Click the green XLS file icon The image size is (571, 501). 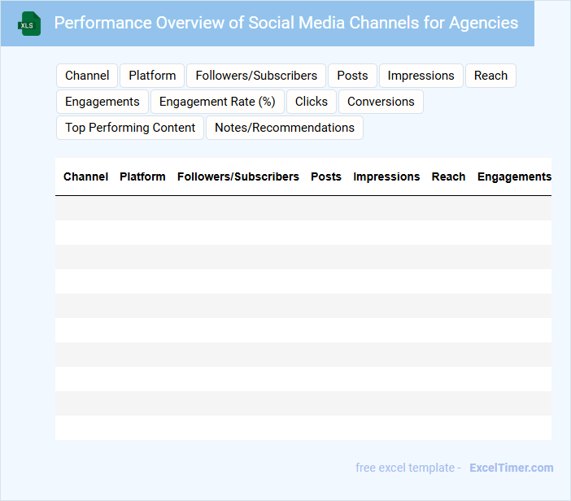click(x=30, y=24)
